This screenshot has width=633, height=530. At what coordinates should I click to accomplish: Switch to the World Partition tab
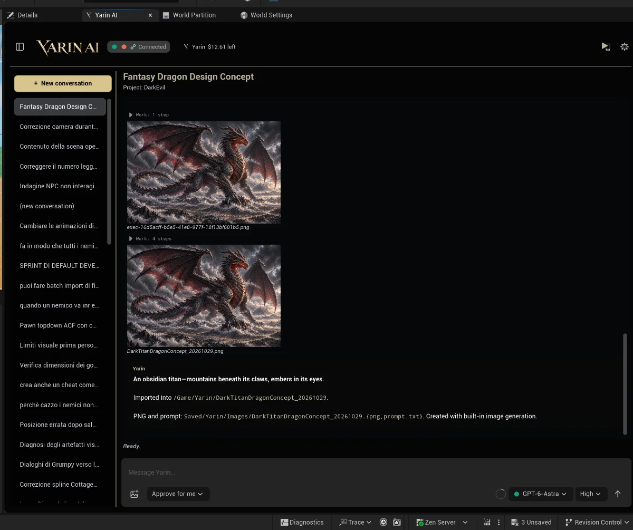[x=189, y=15]
